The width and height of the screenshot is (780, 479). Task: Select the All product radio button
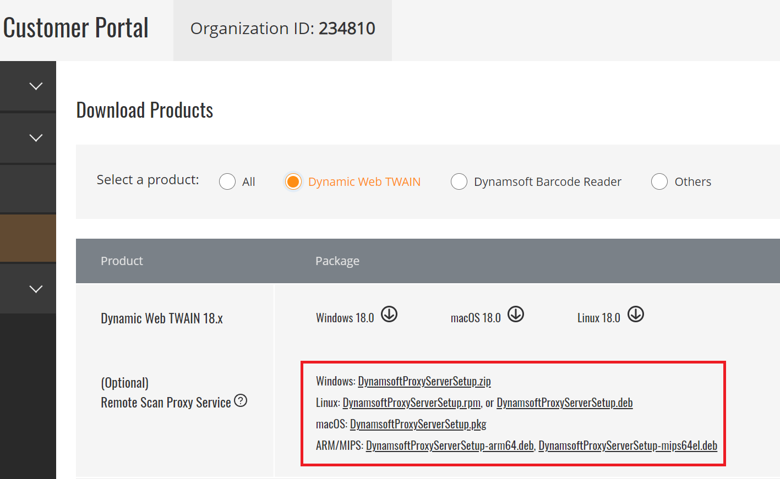click(x=227, y=181)
